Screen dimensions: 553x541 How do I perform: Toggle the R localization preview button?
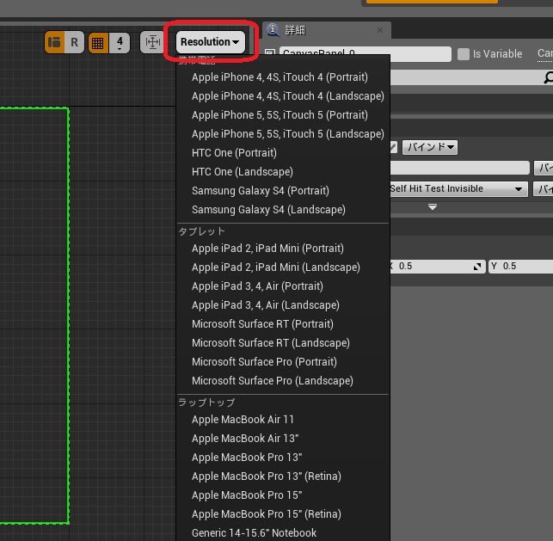tap(75, 42)
